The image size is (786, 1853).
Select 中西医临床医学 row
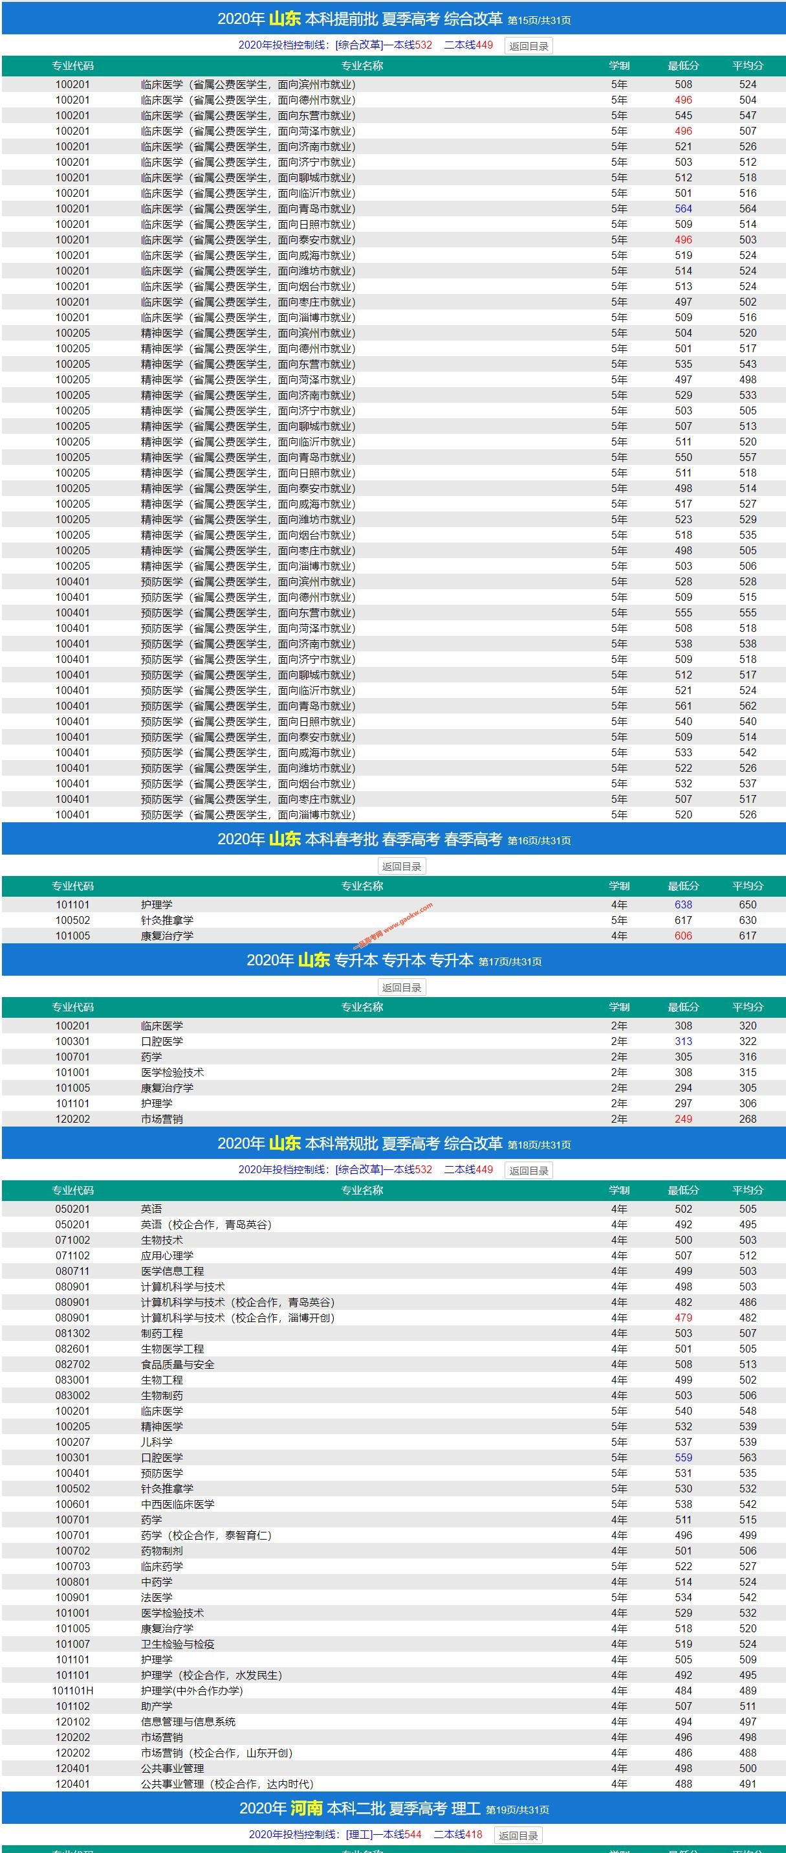click(x=394, y=1505)
